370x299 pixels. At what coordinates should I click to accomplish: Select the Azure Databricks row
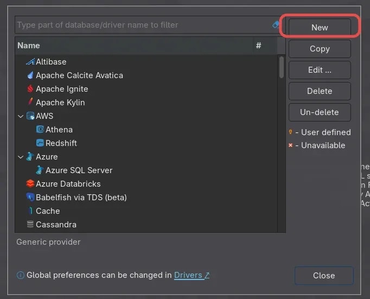coord(146,184)
